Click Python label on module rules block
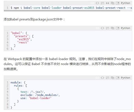 click(126, 78)
